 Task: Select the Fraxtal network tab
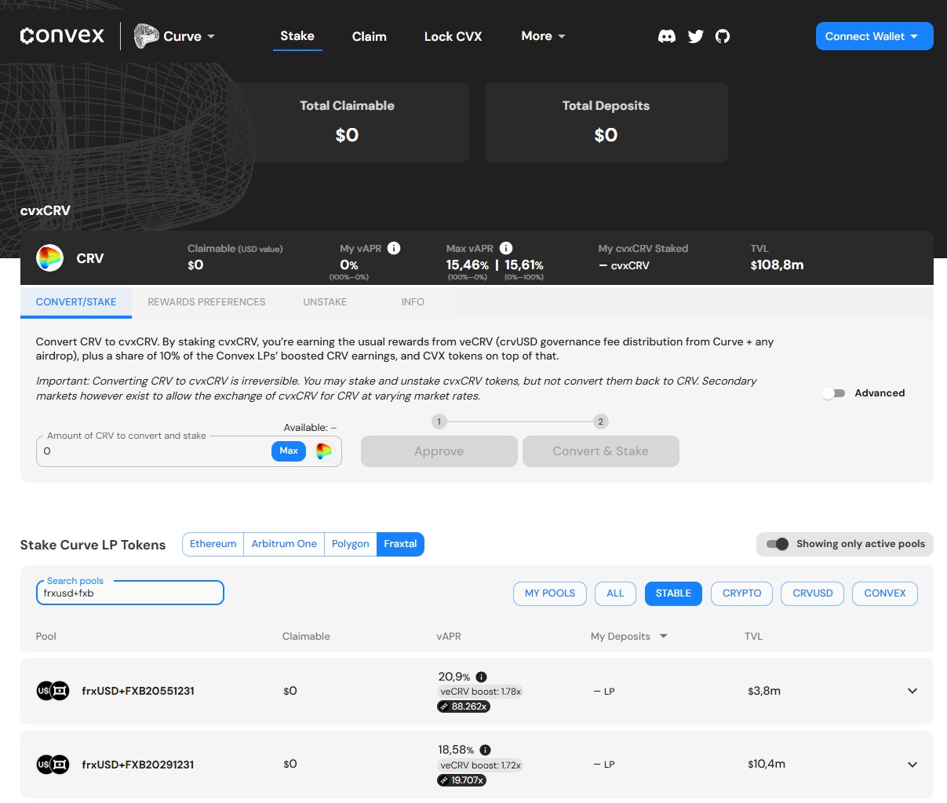tap(400, 544)
